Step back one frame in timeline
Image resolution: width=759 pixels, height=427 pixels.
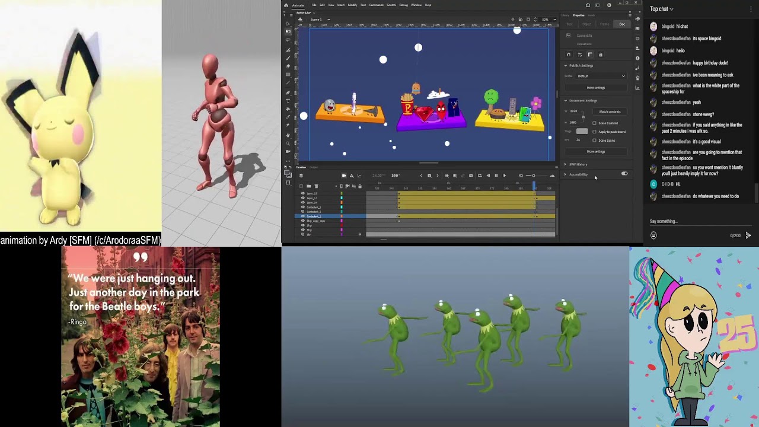tap(488, 176)
